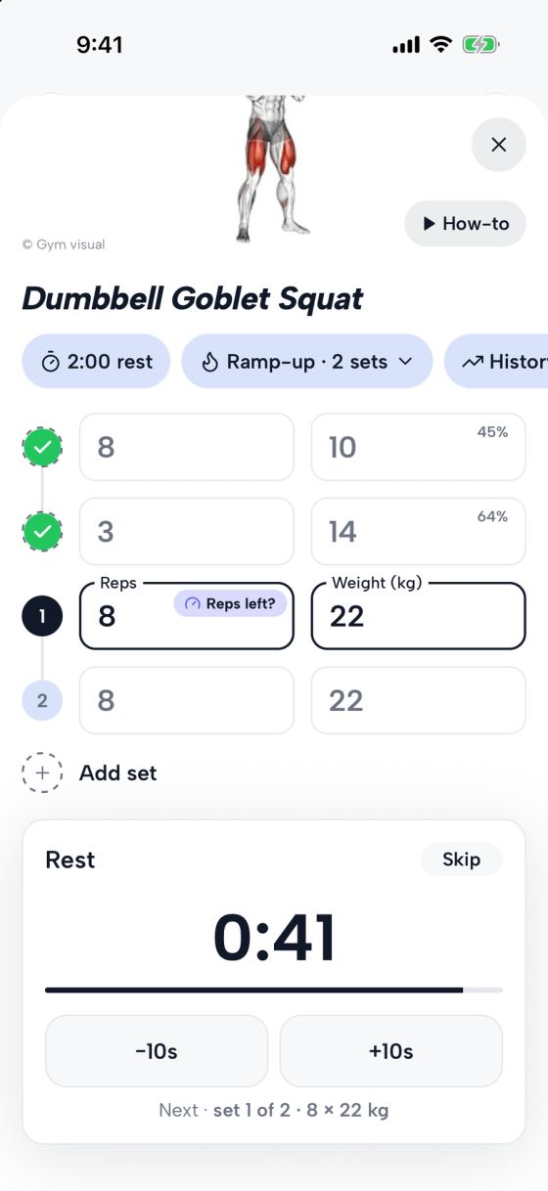The width and height of the screenshot is (548, 1191).
Task: Uncheck the first completed warm-up set
Action: point(42,447)
